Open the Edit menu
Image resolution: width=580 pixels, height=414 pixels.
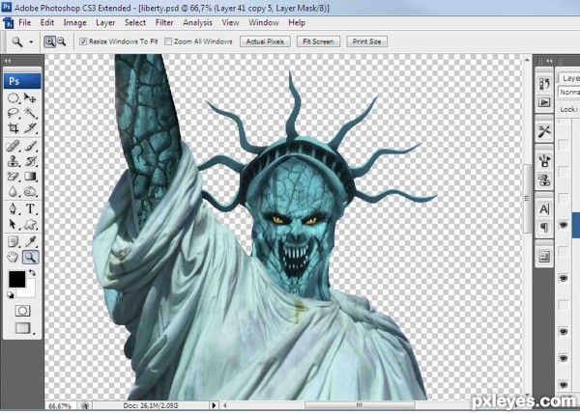pyautogui.click(x=47, y=22)
